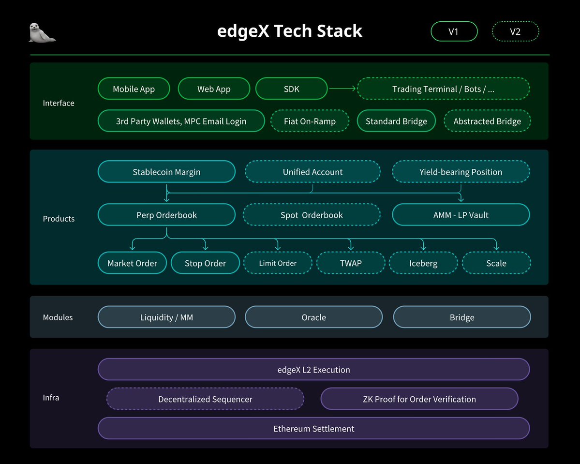Select the dashed V2 legend pill
This screenshot has width=580, height=464.
point(515,31)
